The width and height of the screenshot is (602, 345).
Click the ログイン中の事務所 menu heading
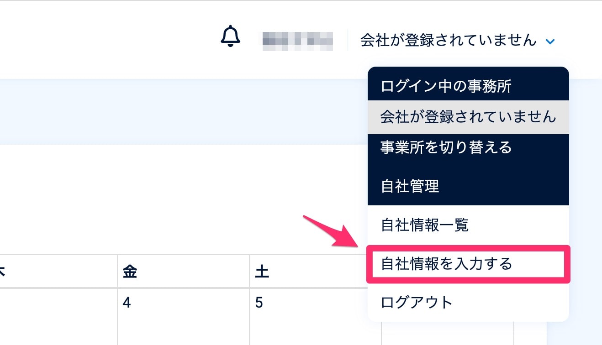pos(446,86)
